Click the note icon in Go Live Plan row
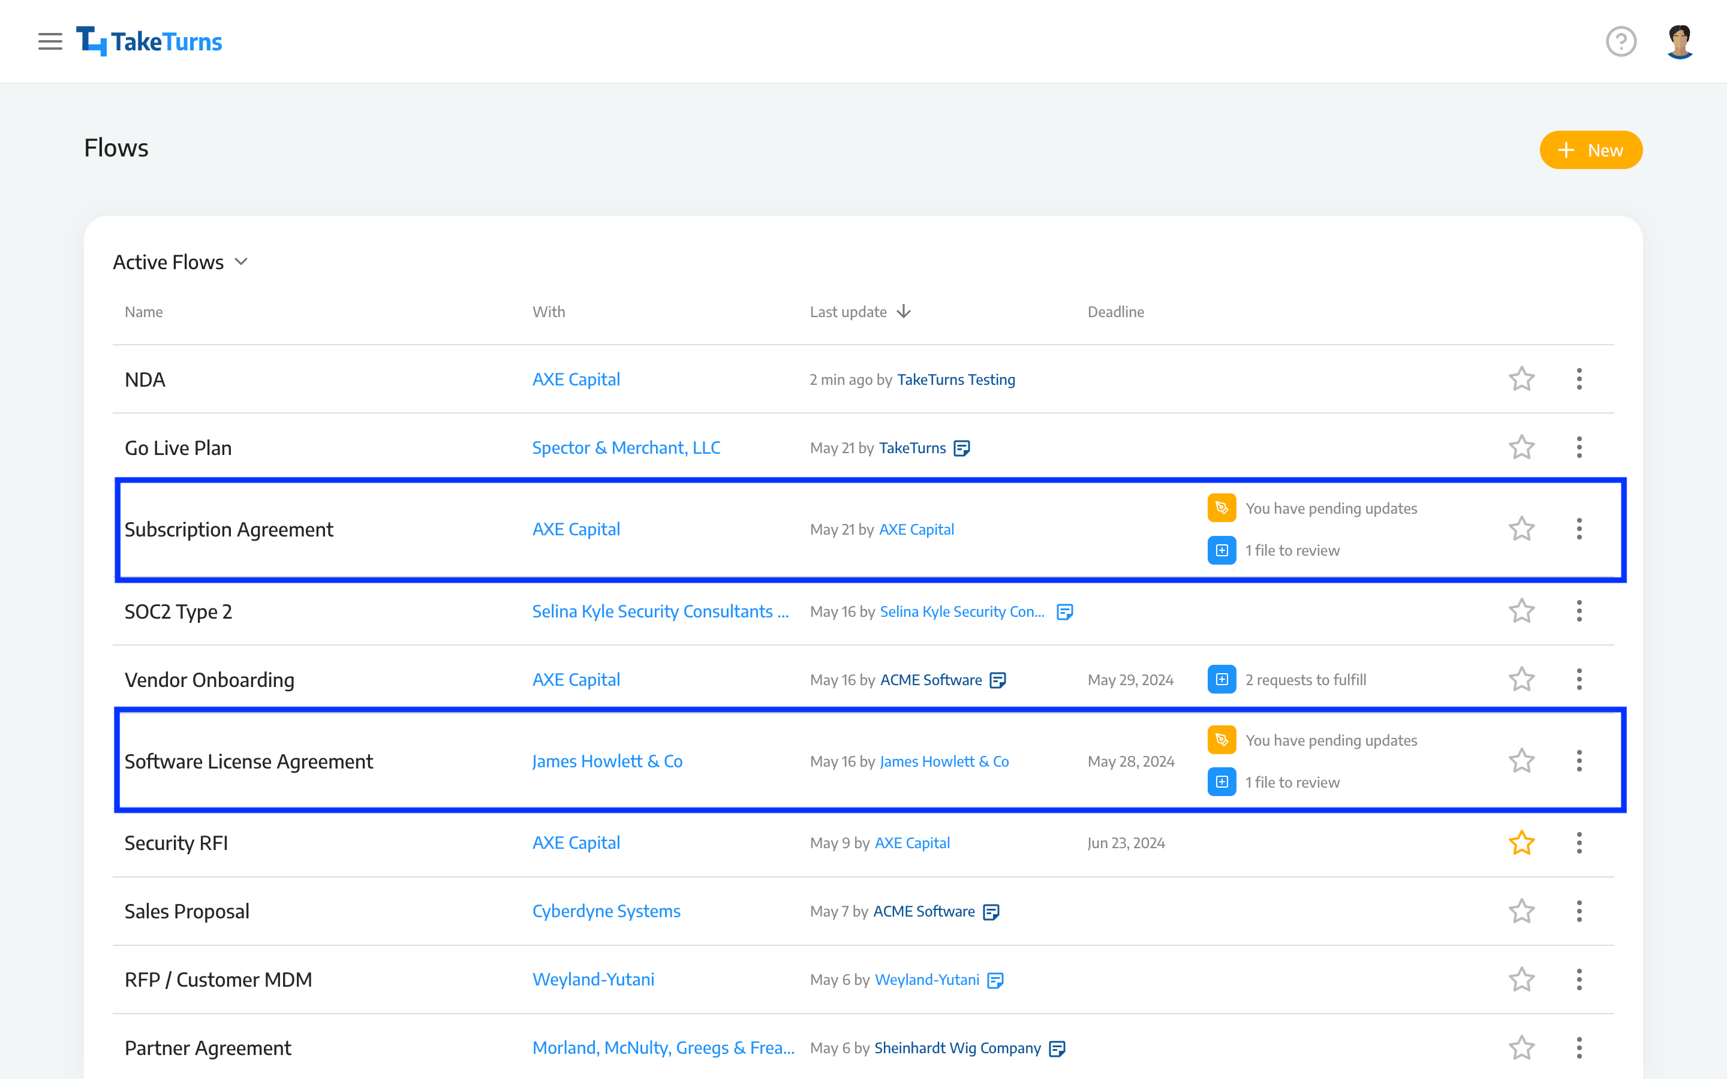 click(x=962, y=448)
